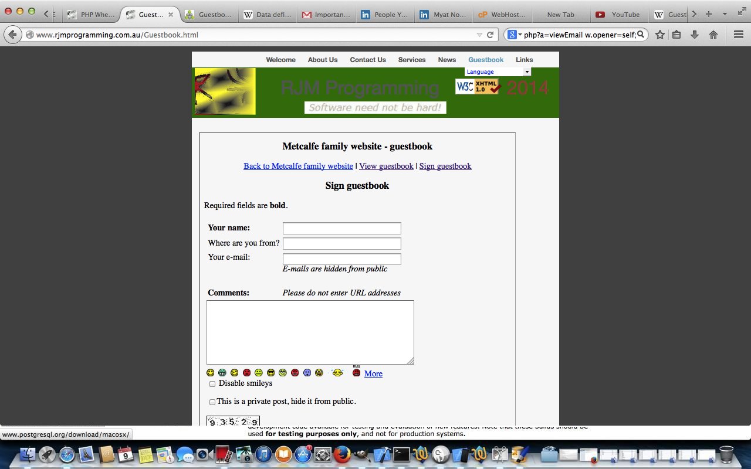The height and width of the screenshot is (469, 751).
Task: List all tabs with the dropdown arrow
Action: pos(725,14)
